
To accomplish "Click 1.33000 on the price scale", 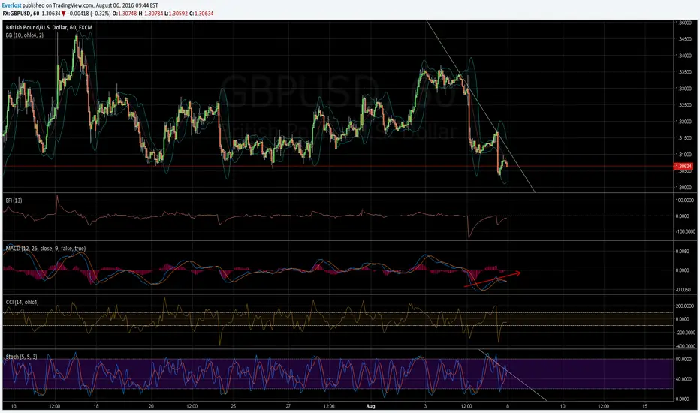I will point(684,89).
